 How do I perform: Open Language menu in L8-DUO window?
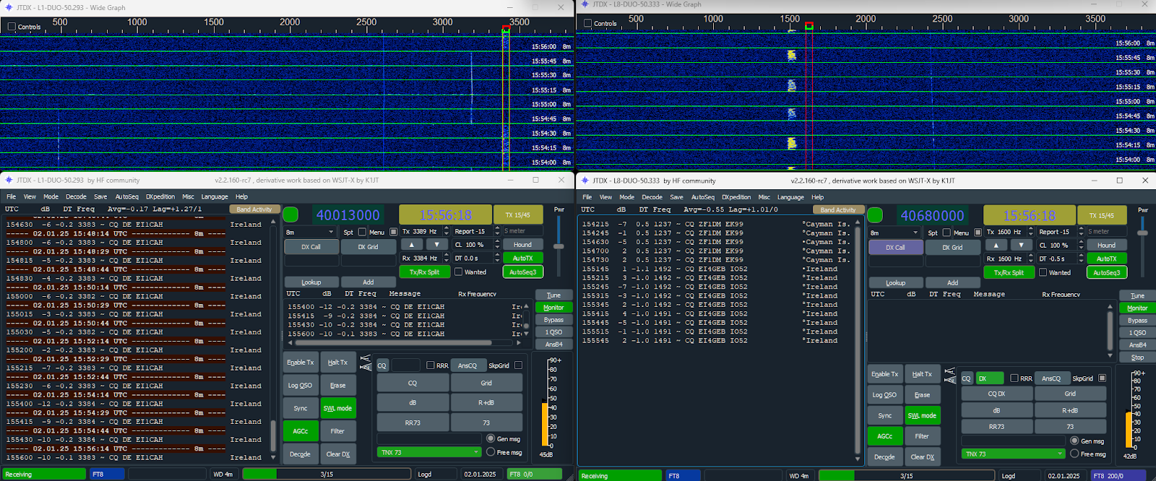click(790, 197)
